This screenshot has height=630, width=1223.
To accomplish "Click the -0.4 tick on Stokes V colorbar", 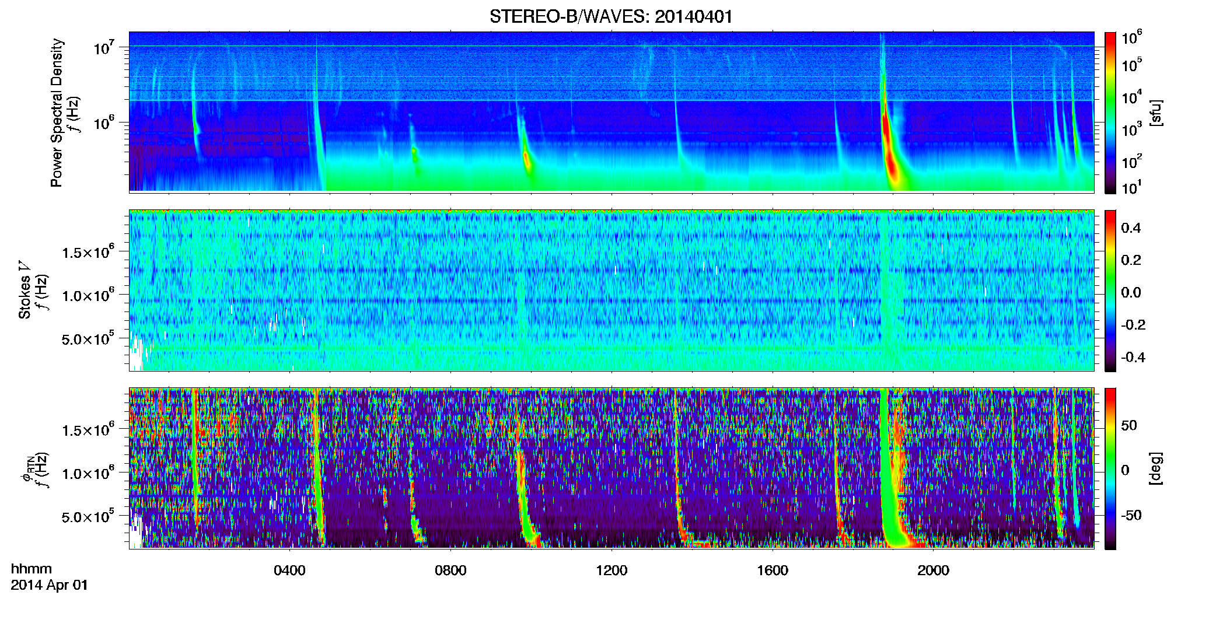I will [x=1133, y=357].
